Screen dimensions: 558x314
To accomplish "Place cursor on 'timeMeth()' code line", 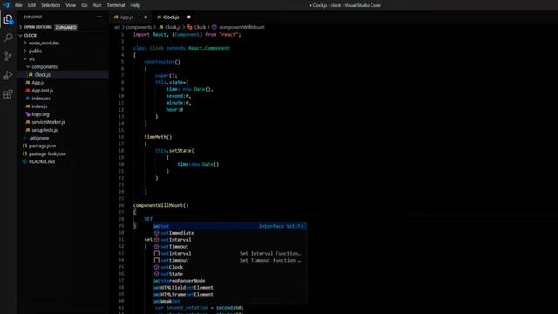I will point(158,137).
